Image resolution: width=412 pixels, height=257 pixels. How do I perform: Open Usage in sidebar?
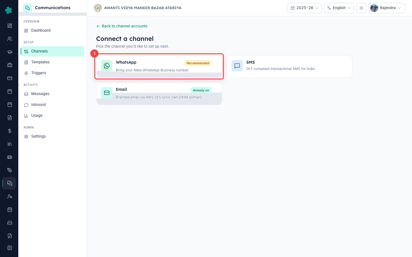coord(53,116)
